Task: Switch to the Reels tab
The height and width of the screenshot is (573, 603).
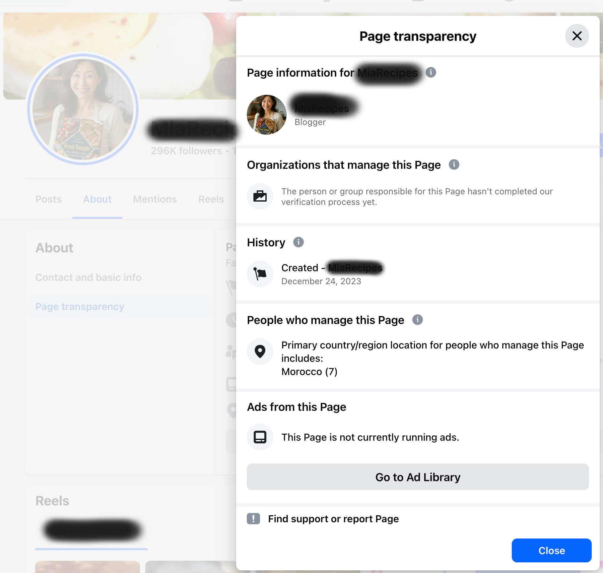Action: [211, 199]
